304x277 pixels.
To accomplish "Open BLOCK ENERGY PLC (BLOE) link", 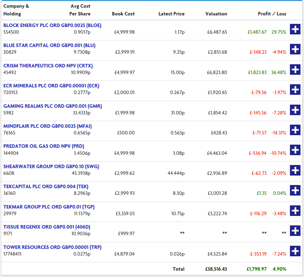I will coord(52,25).
